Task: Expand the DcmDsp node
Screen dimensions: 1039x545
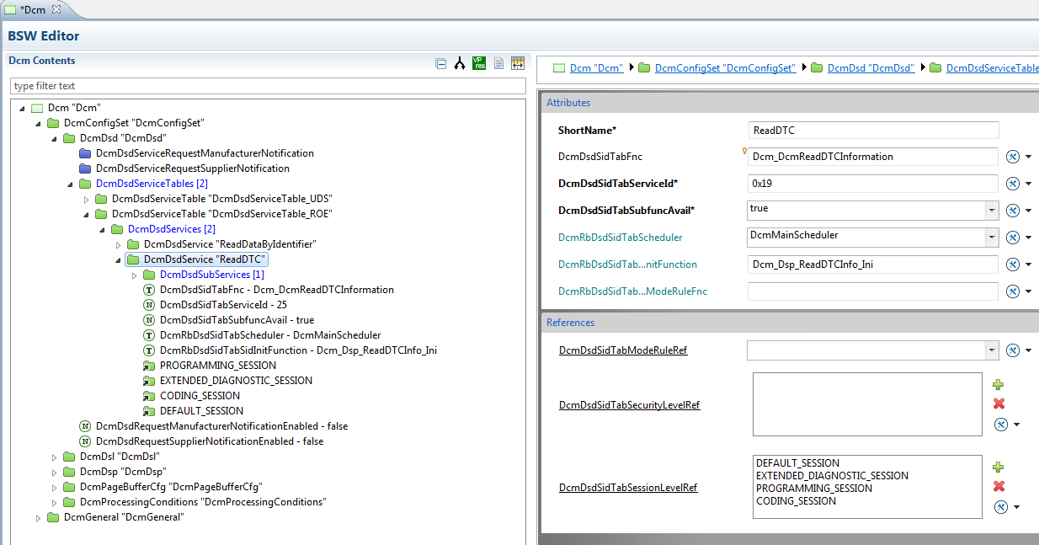Action: 55,472
